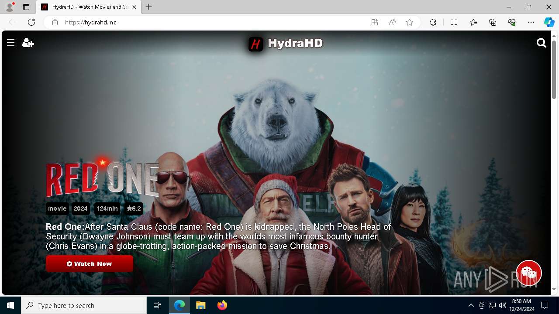Open the app available icon in address bar
Viewport: 559px width, 314px height.
[375, 22]
